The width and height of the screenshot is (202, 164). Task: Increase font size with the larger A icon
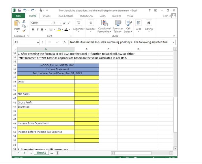point(64,23)
